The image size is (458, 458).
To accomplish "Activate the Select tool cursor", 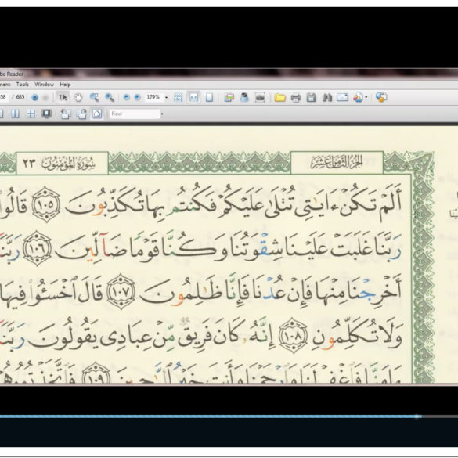I will [63, 97].
